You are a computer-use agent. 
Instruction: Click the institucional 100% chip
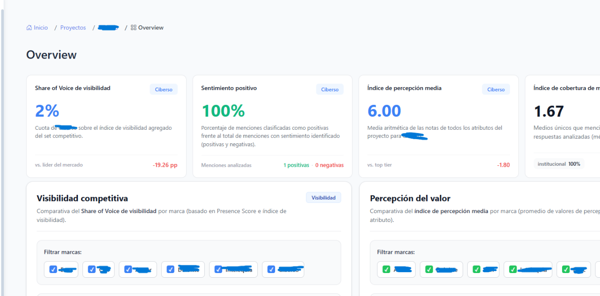tap(559, 164)
